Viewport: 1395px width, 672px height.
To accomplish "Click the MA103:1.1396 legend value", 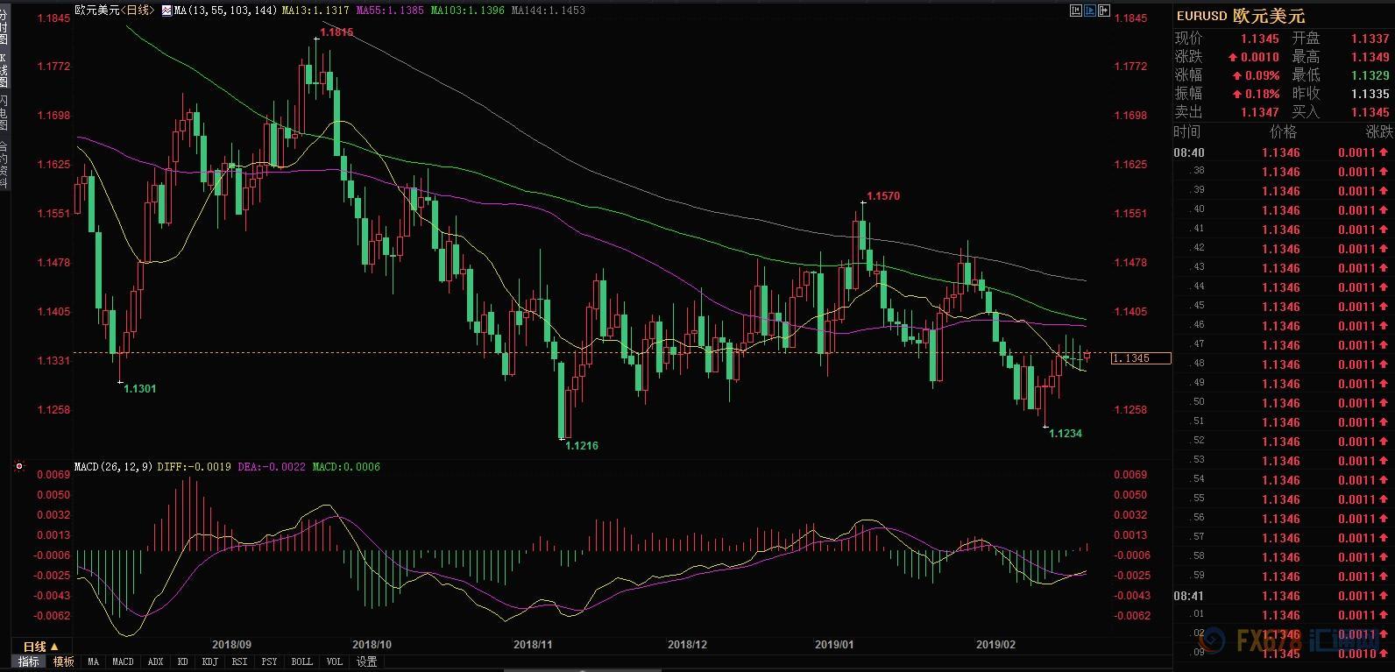I will point(466,11).
